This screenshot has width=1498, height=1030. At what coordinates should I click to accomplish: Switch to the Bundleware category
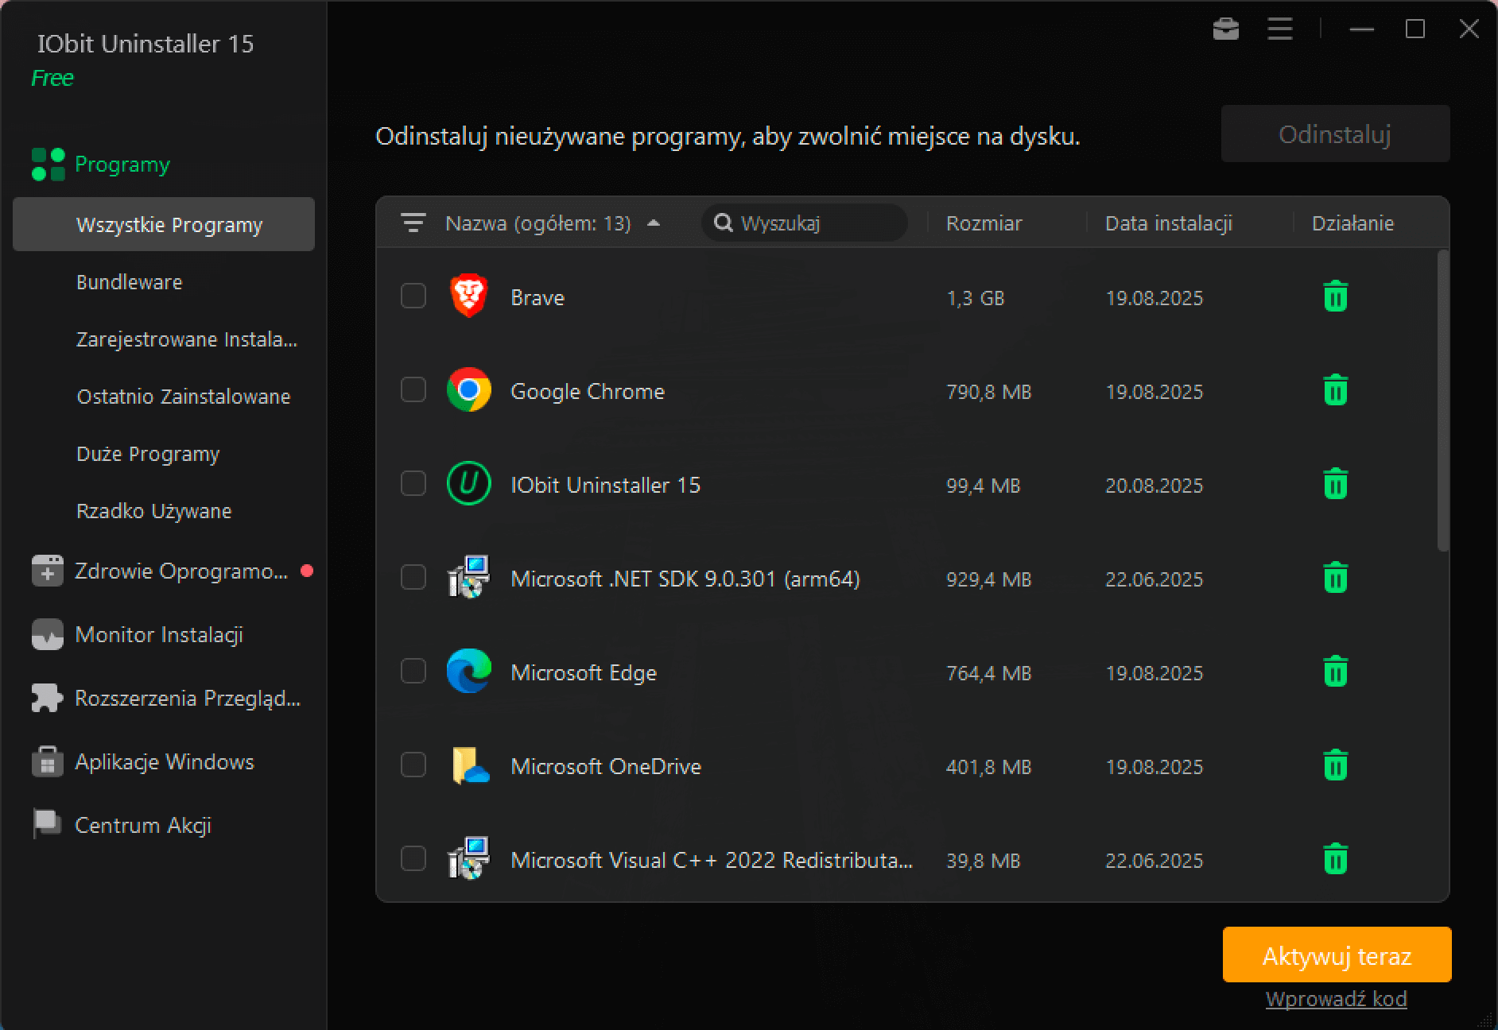coord(129,282)
